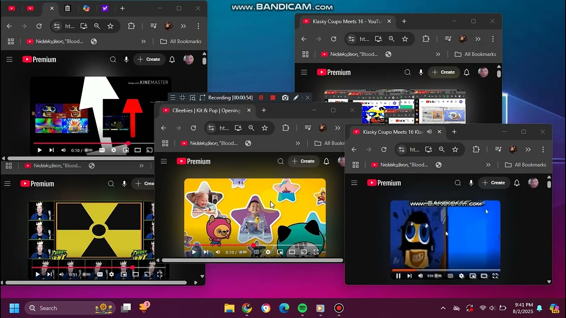This screenshot has height=318, width=566.
Task: Open Nickelodeon "Blood..." bookmark in rear Klasky Csupo window
Action: point(349,54)
